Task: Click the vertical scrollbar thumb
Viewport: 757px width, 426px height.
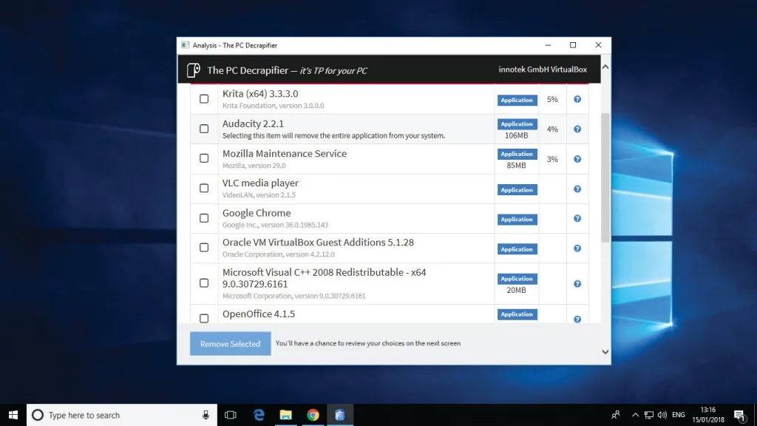Action: point(605,177)
